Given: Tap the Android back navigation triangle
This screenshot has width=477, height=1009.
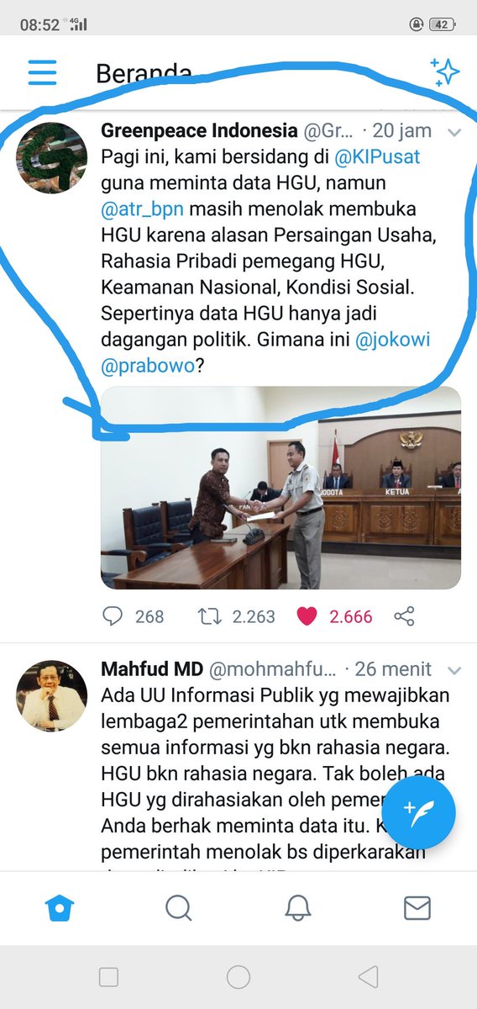Looking at the screenshot, I should pos(369,977).
